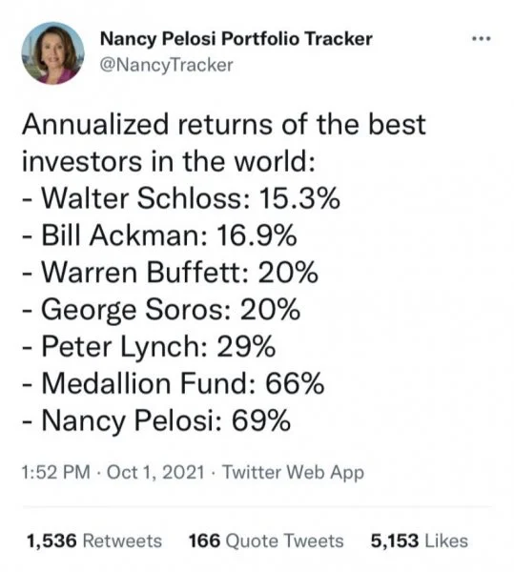
Task: Click the @NancyTracker handle
Action: 166,65
